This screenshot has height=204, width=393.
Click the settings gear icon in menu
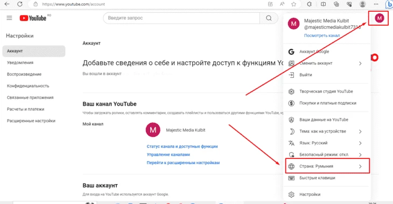click(x=291, y=194)
